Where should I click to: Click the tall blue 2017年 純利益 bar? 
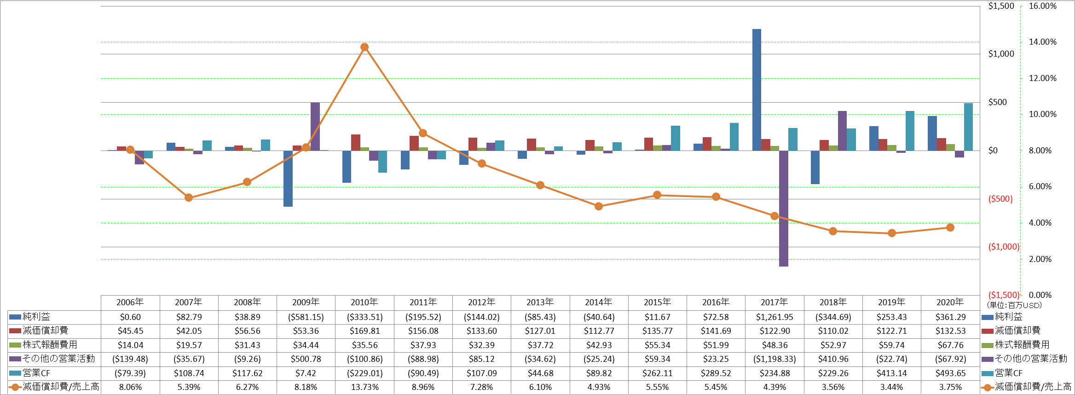pos(757,90)
